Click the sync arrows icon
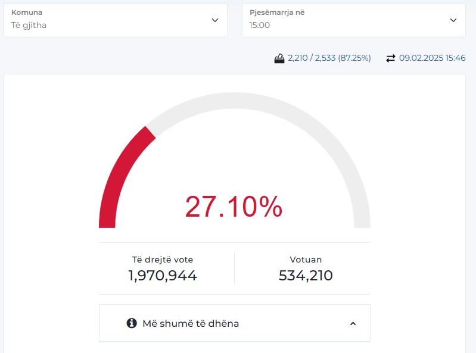Image resolution: width=476 pixels, height=353 pixels. coord(391,58)
